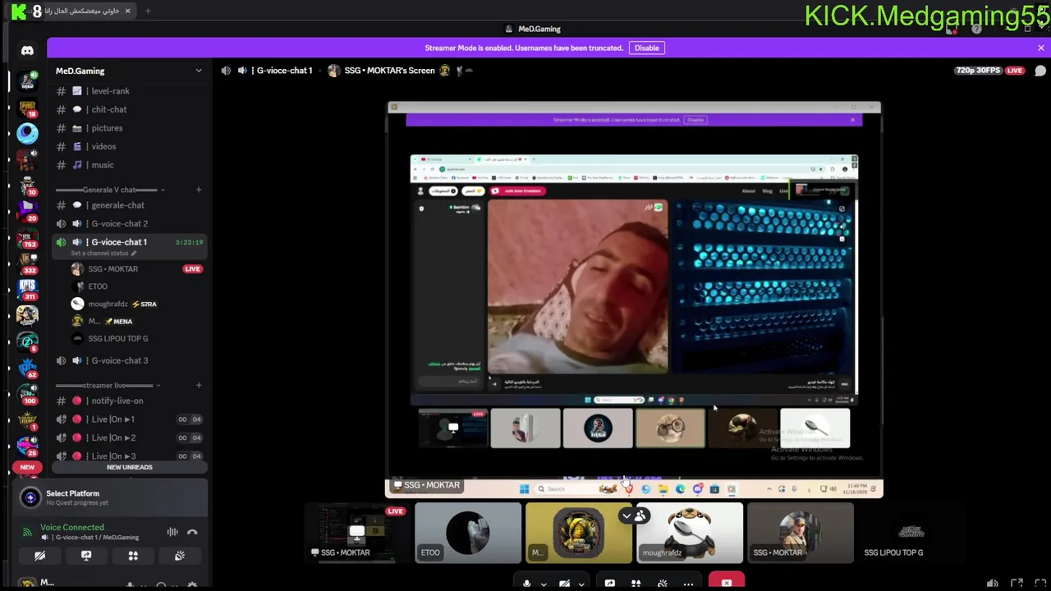Close the Arabic-titled browser tab
This screenshot has height=591, width=1051.
[127, 11]
